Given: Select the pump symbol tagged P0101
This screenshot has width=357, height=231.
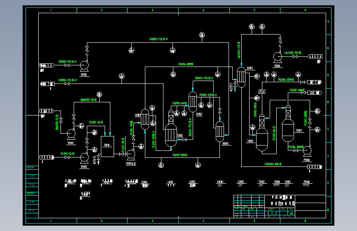Looking at the screenshot, I should point(71,134).
